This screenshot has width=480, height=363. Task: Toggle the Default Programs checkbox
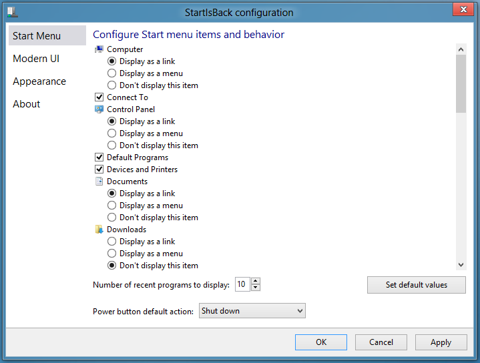[x=99, y=157]
